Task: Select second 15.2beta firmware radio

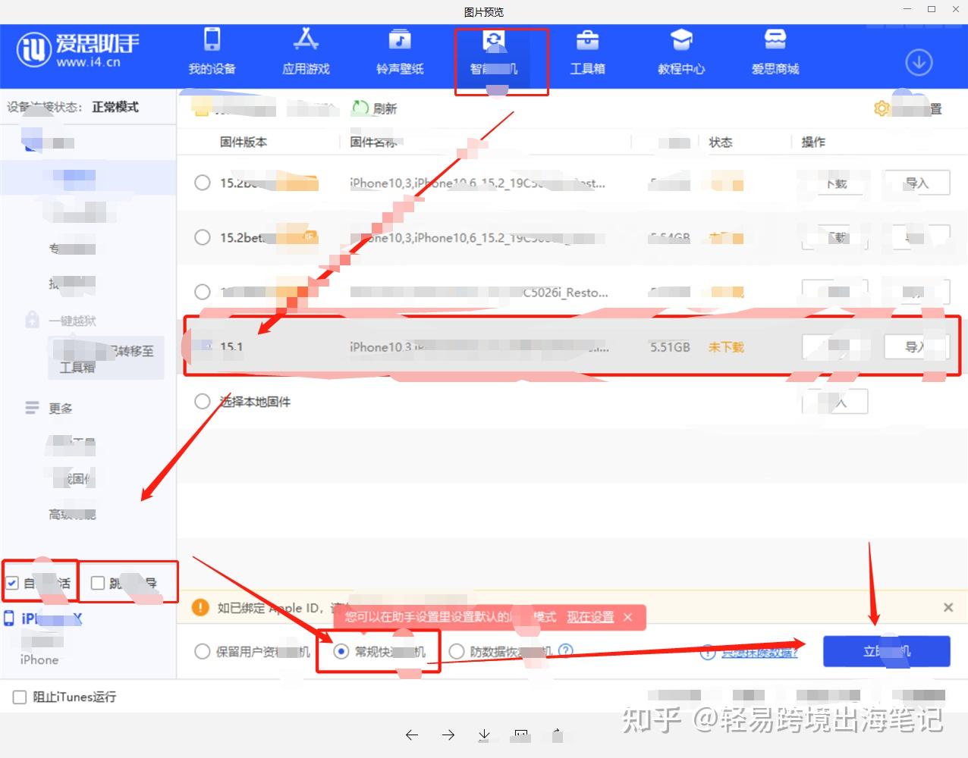Action: tap(202, 237)
